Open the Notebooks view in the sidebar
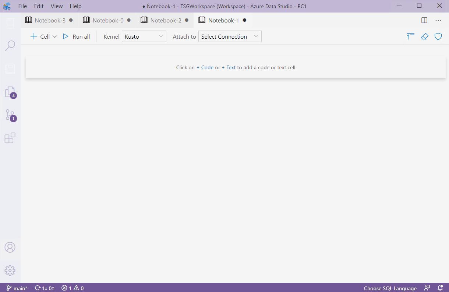The height and width of the screenshot is (292, 449). click(10, 68)
